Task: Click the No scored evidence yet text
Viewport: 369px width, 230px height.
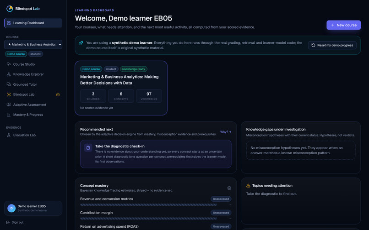Action: (x=97, y=108)
